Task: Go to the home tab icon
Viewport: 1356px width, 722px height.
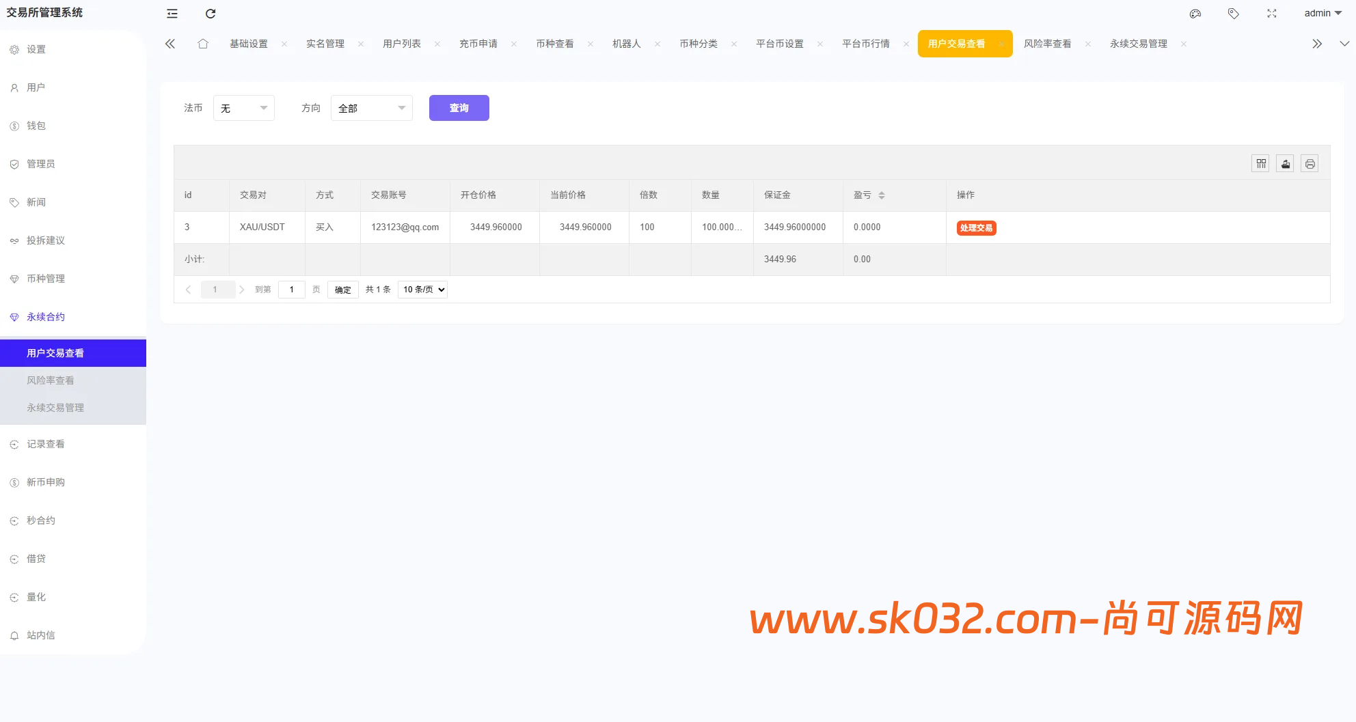Action: point(203,44)
